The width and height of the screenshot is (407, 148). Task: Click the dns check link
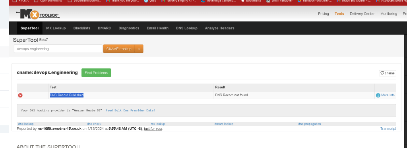point(94,124)
